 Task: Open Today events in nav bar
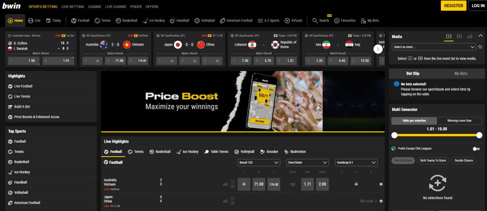pyautogui.click(x=53, y=21)
